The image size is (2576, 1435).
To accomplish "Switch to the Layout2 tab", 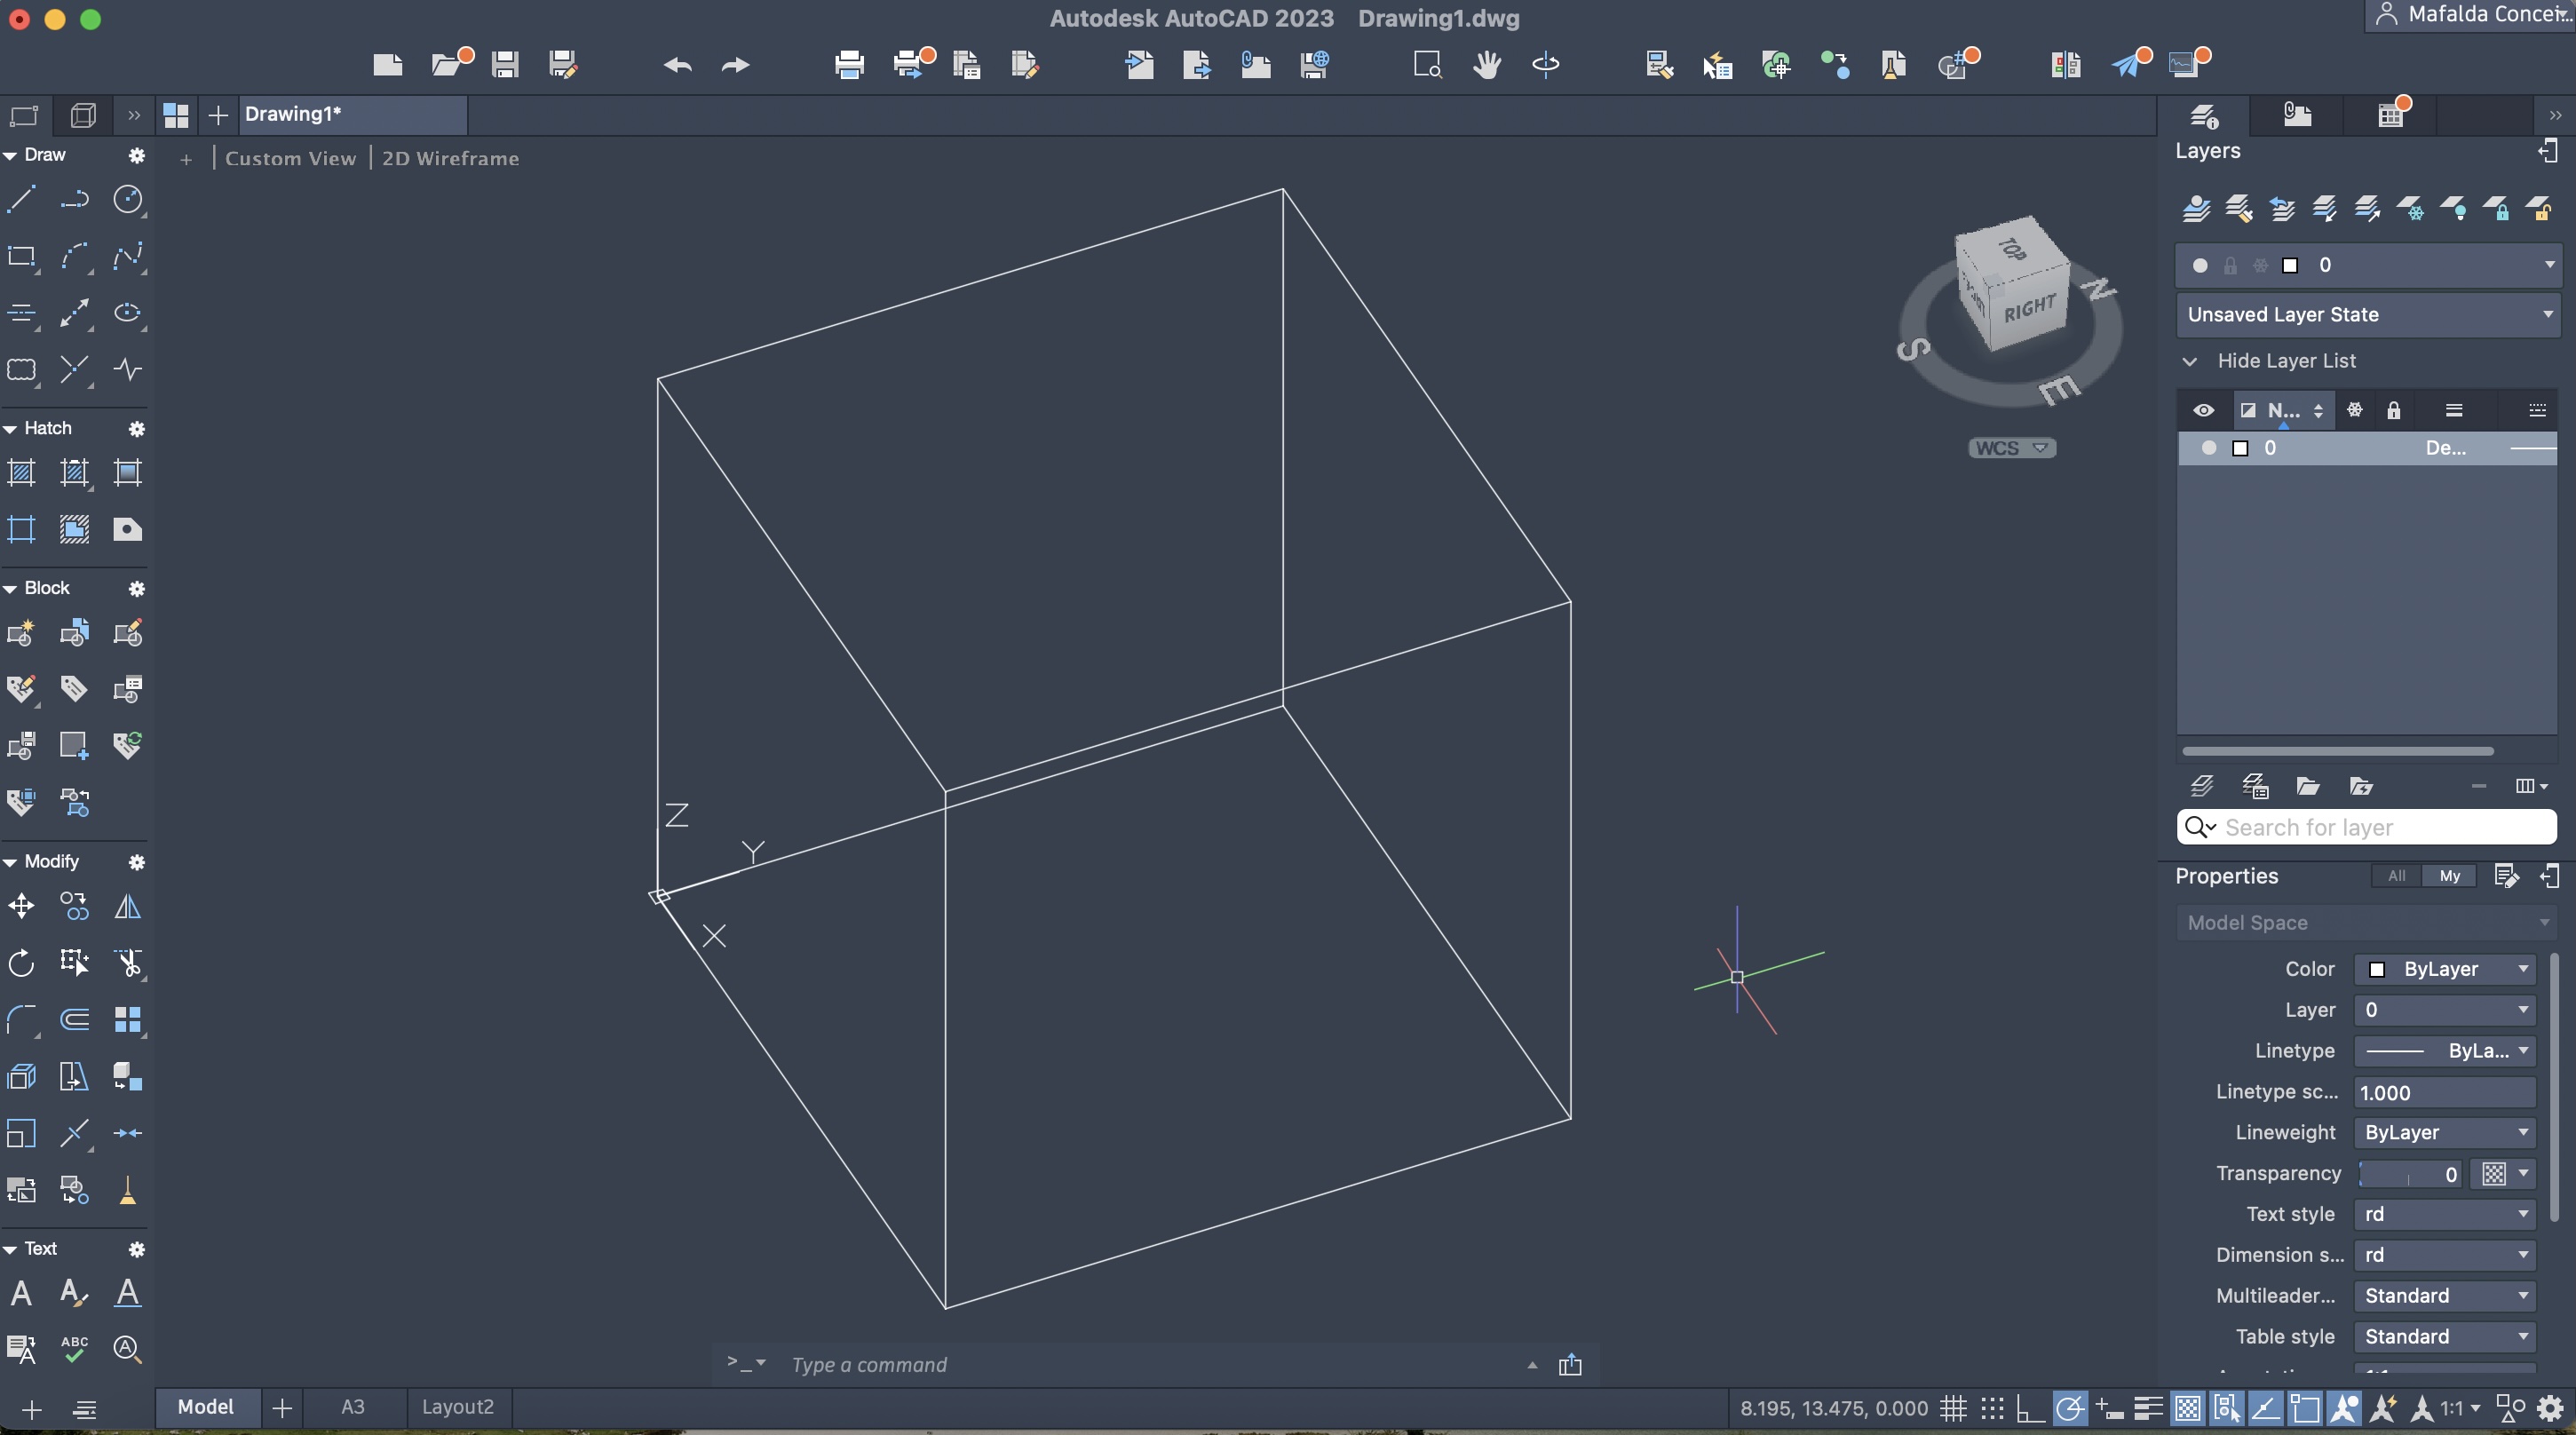I will tap(457, 1406).
